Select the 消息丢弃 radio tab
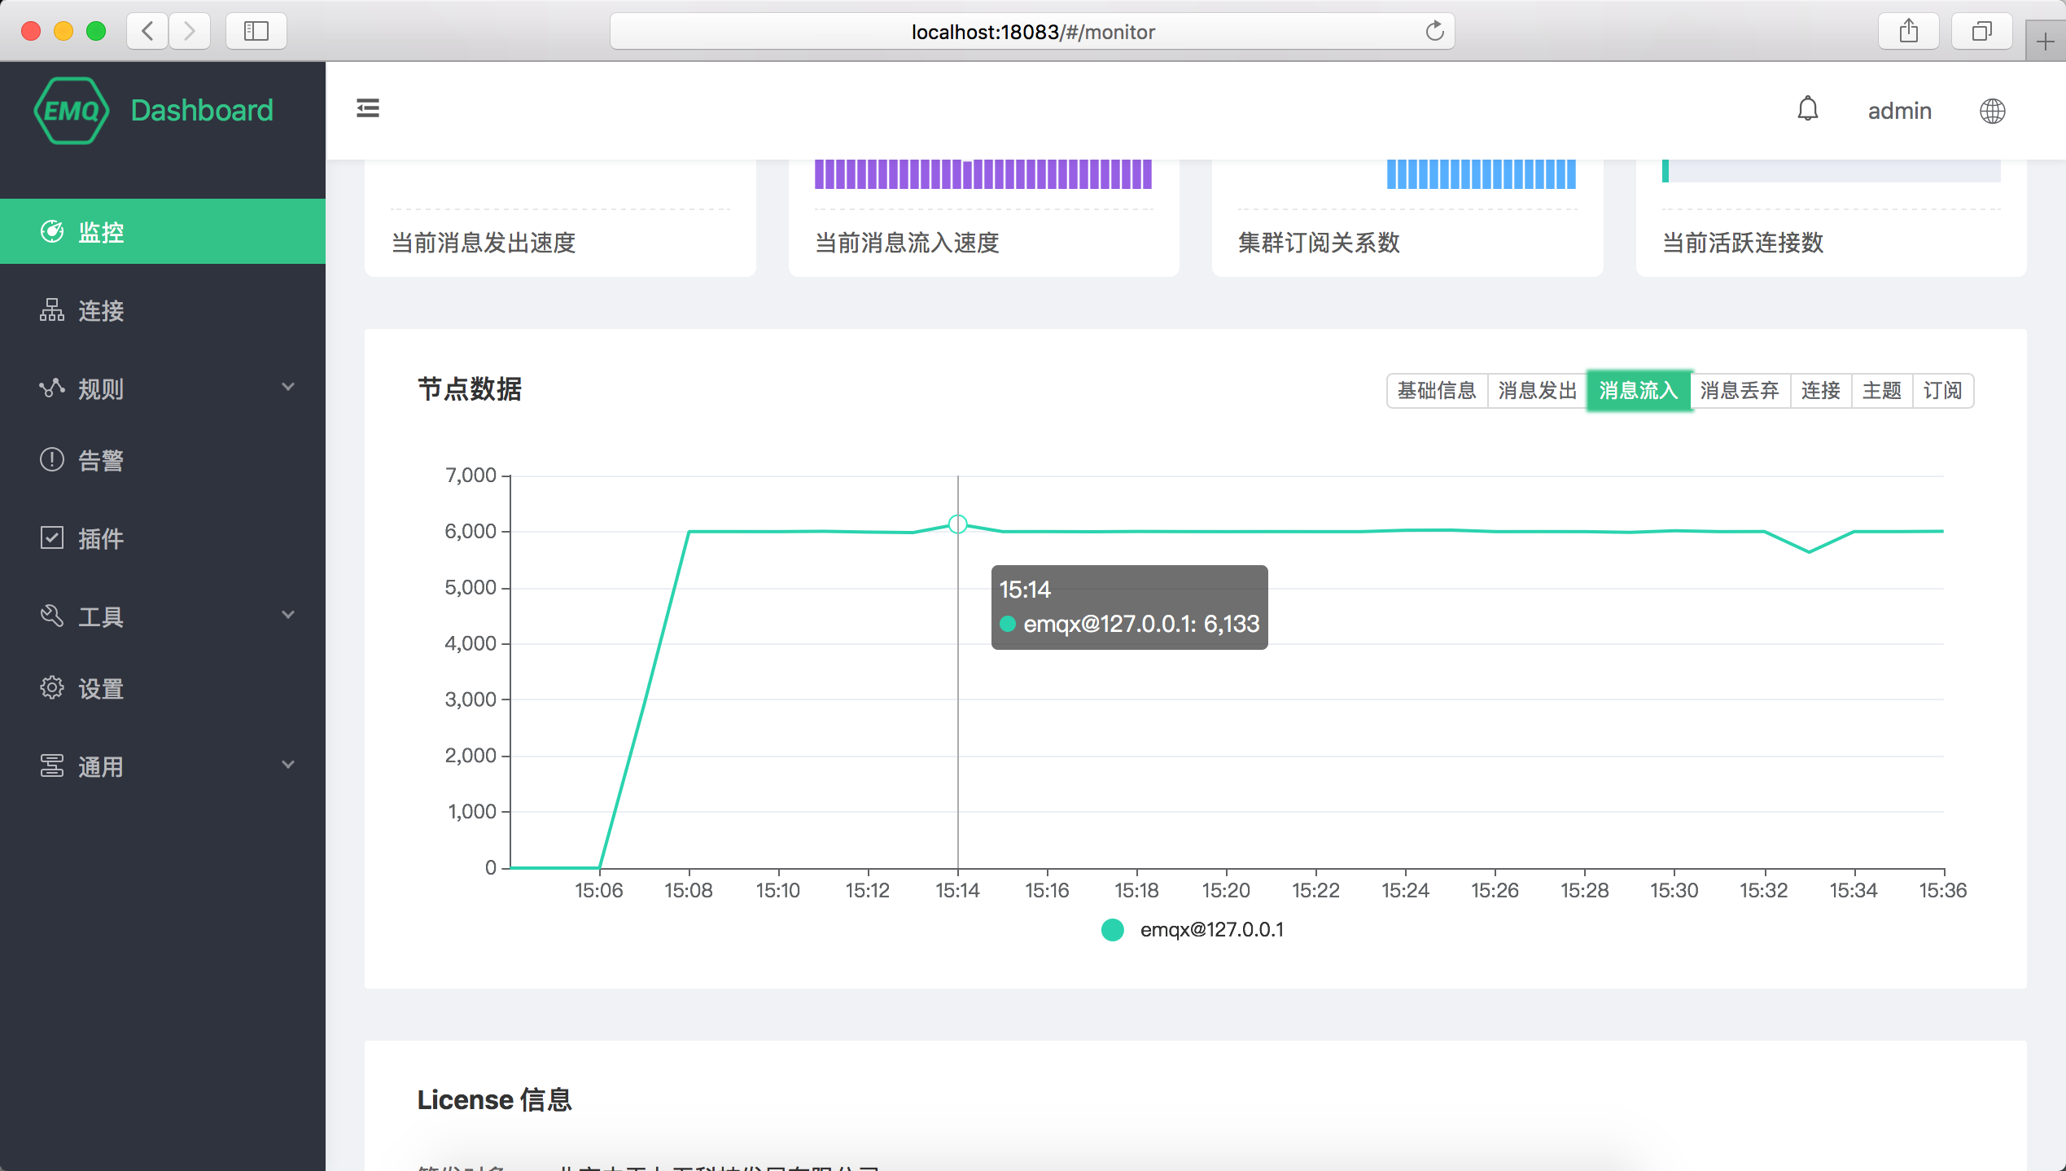This screenshot has height=1171, width=2066. coord(1740,391)
